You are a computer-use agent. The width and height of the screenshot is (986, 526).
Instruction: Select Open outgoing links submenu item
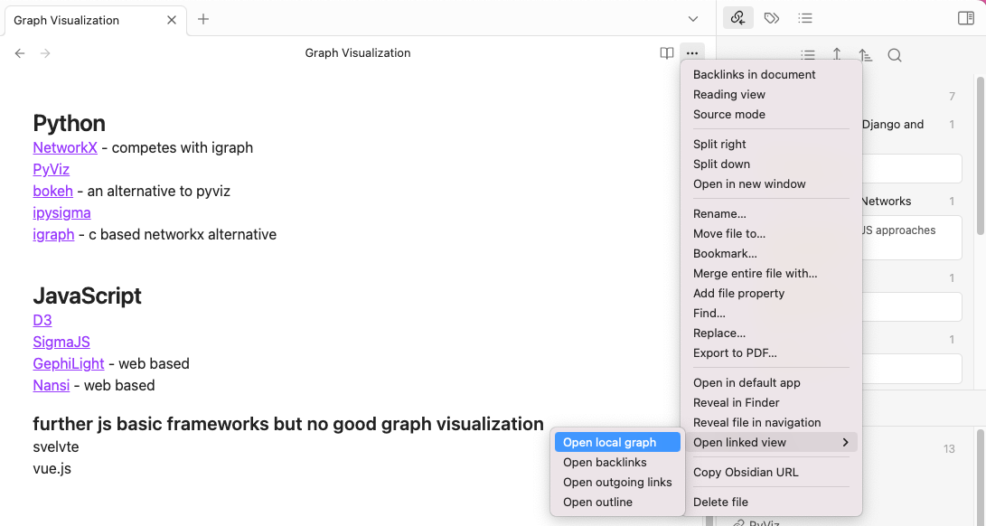pyautogui.click(x=617, y=483)
